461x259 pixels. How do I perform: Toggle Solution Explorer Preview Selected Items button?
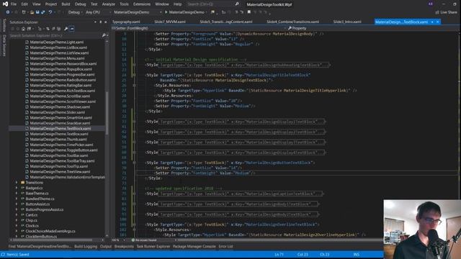(x=72, y=29)
